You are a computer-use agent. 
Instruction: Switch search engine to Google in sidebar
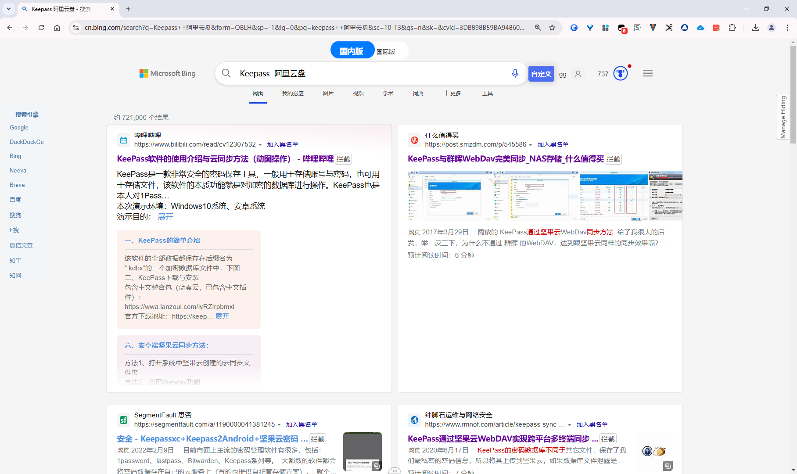pyautogui.click(x=19, y=127)
